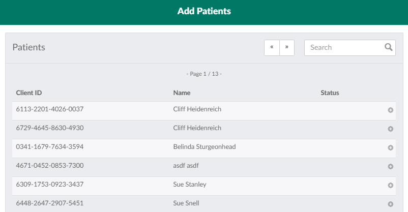Image resolution: width=408 pixels, height=212 pixels.
Task: Click the Add Patients header title
Action: coord(204,11)
